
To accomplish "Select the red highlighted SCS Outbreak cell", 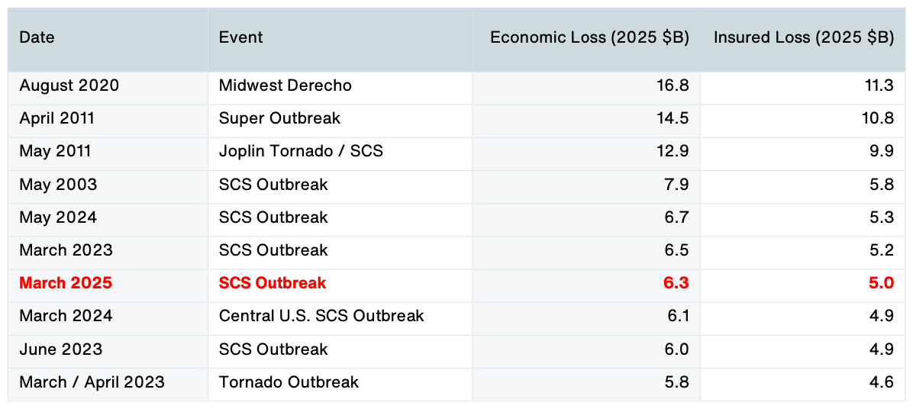I will point(273,283).
